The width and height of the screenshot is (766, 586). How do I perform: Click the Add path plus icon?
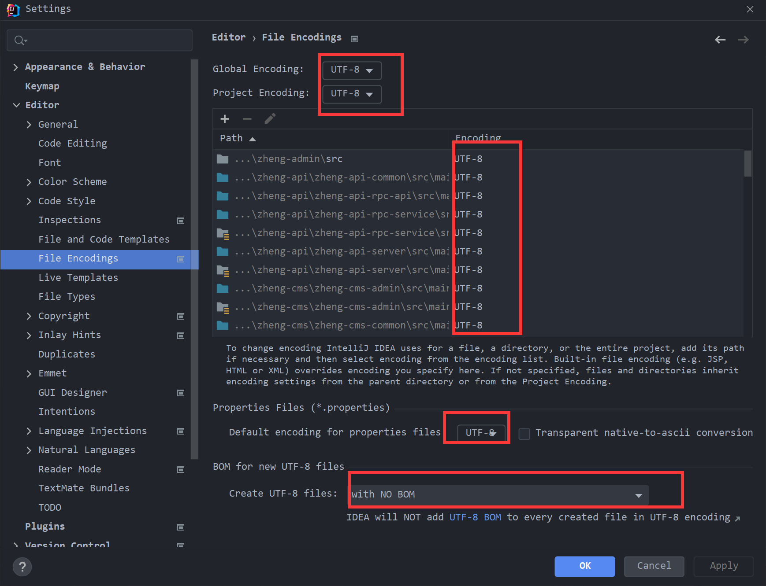tap(225, 119)
